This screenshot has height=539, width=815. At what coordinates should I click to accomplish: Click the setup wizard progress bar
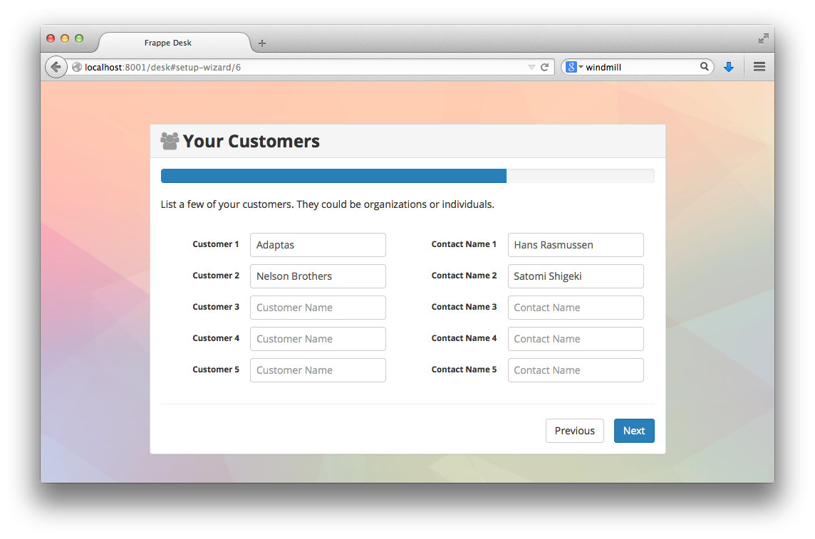[x=407, y=176]
